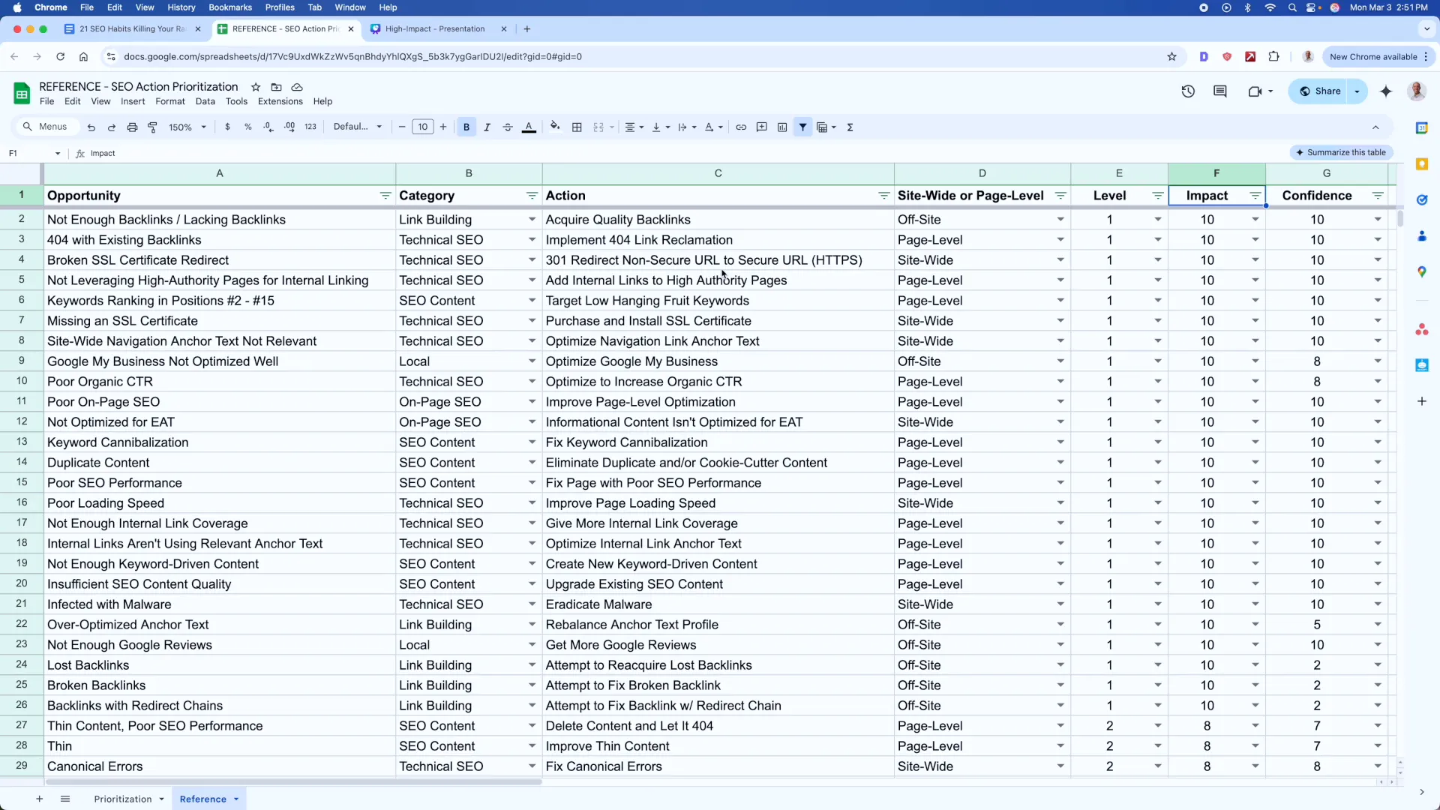
Task: Open Google Maps side panel
Action: (x=1423, y=271)
